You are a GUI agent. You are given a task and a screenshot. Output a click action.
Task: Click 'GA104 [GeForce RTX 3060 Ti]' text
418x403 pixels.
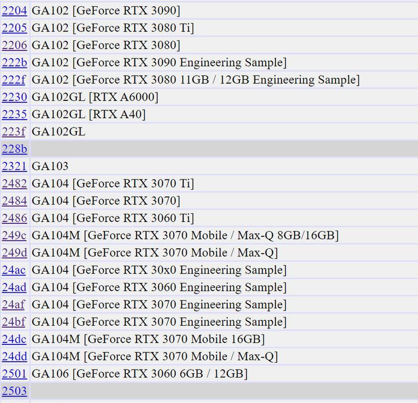click(113, 218)
